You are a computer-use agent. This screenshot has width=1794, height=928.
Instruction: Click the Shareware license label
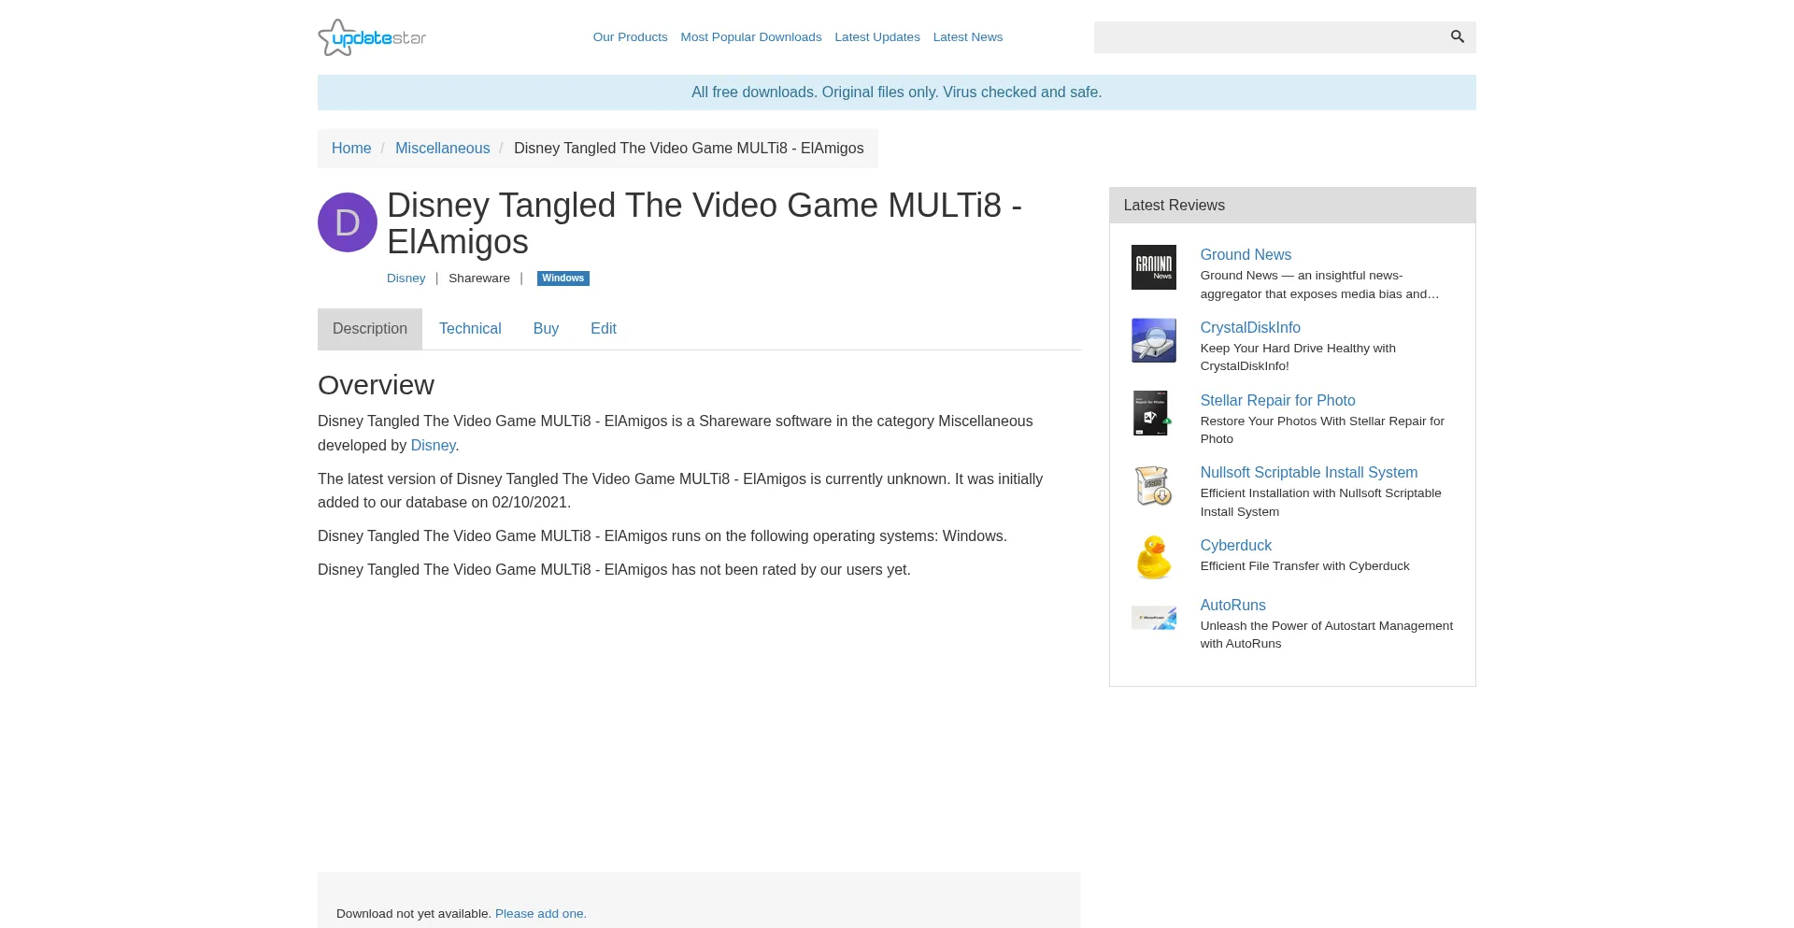479,278
